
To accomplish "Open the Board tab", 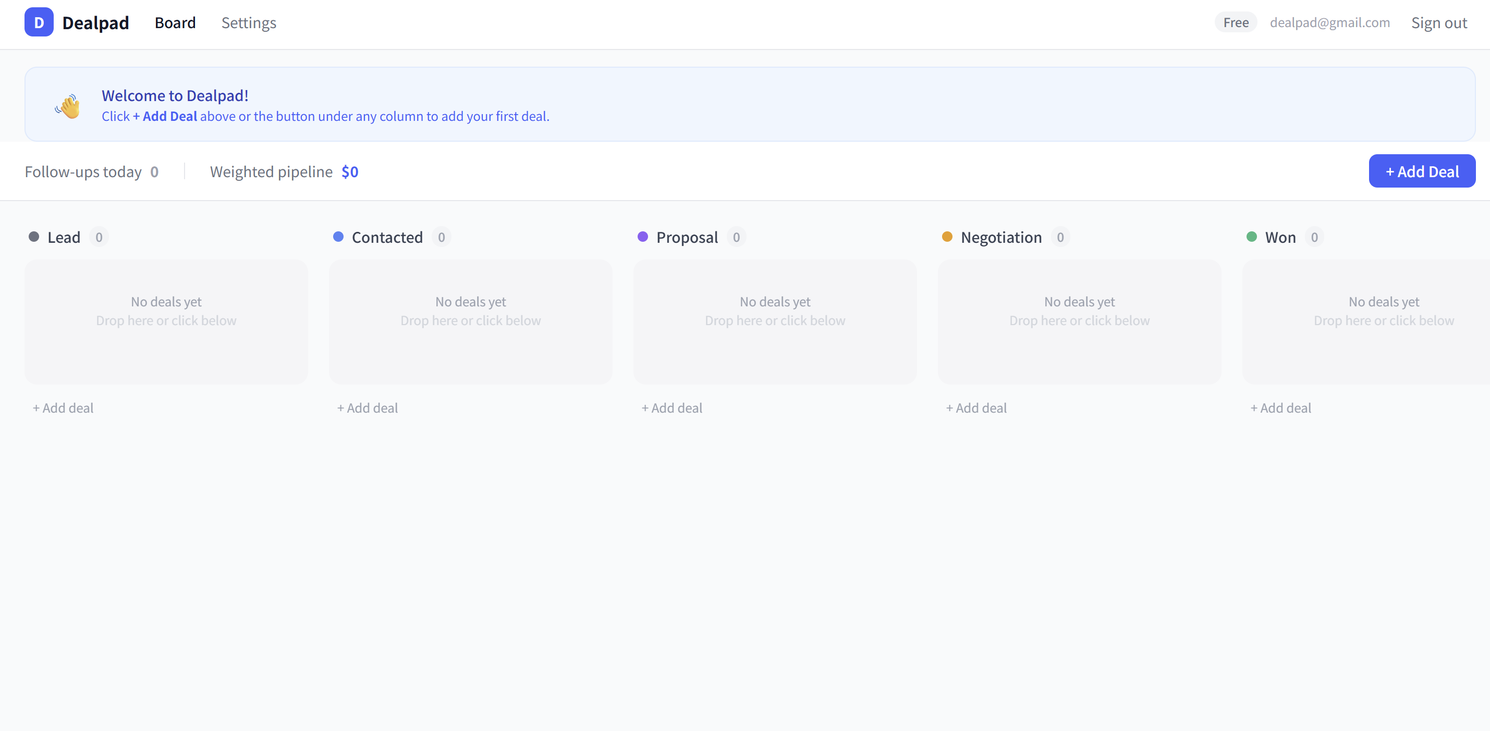I will coord(175,22).
